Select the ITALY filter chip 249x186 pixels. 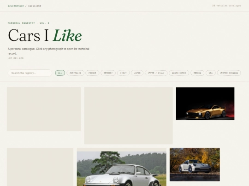(x=123, y=73)
